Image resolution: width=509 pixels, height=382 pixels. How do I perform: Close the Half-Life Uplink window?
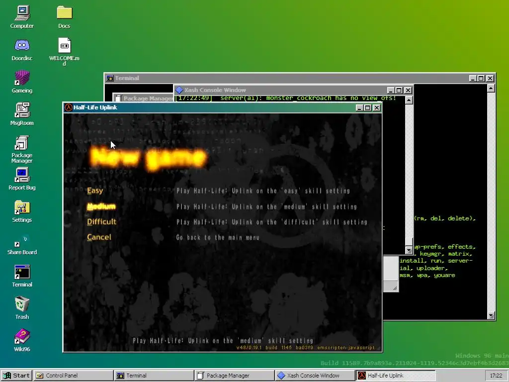pyautogui.click(x=377, y=108)
